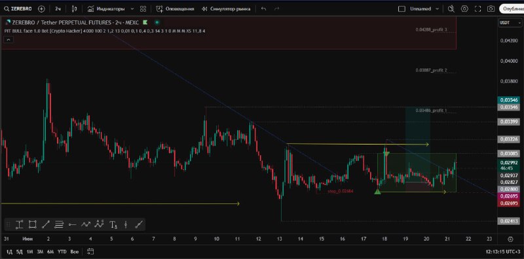This screenshot has height=259, width=524.
Task: Toggle fullscreen mode icon
Action: click(x=478, y=9)
